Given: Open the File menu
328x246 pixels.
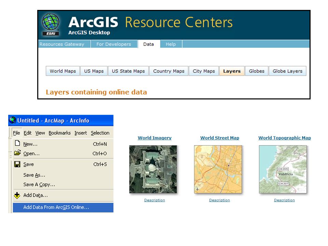Looking at the screenshot, I should (x=16, y=133).
